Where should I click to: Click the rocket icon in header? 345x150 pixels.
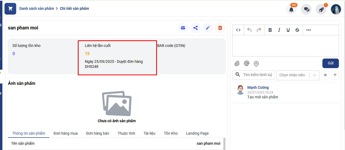321,10
